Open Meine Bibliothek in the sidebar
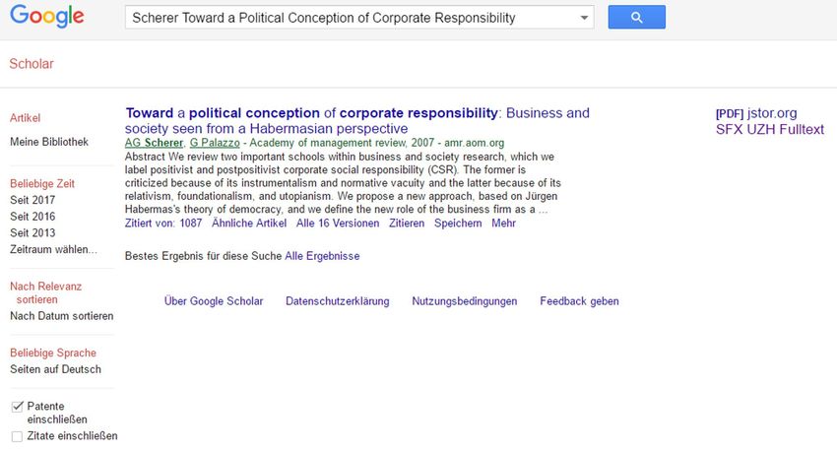Screen dimensions: 837x450 point(49,142)
